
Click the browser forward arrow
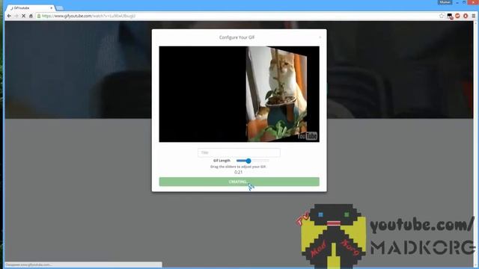[x=16, y=16]
